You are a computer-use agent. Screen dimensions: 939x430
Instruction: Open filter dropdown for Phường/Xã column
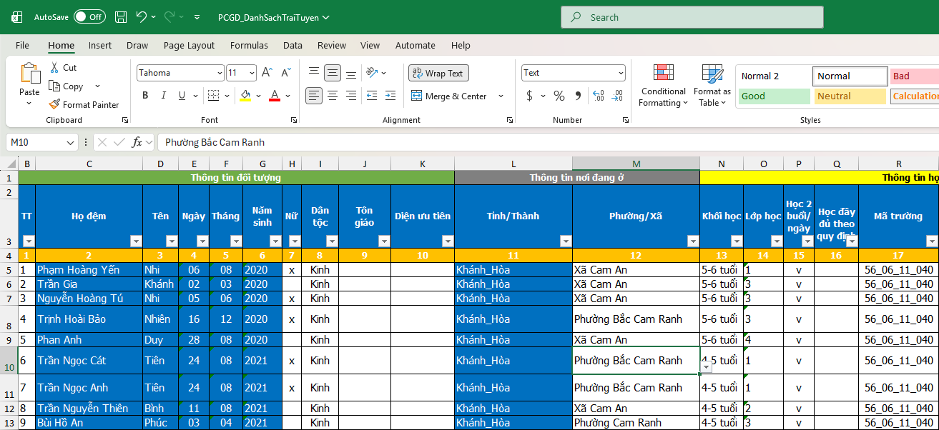(x=692, y=241)
